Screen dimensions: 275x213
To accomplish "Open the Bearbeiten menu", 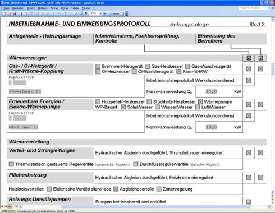I will point(18,8).
